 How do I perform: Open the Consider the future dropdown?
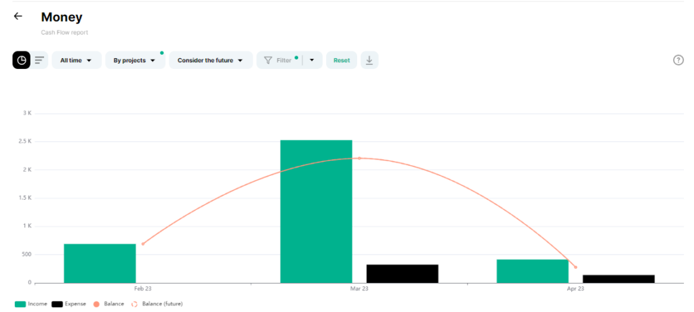[x=211, y=60]
